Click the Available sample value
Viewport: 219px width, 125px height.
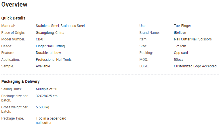point(43,66)
